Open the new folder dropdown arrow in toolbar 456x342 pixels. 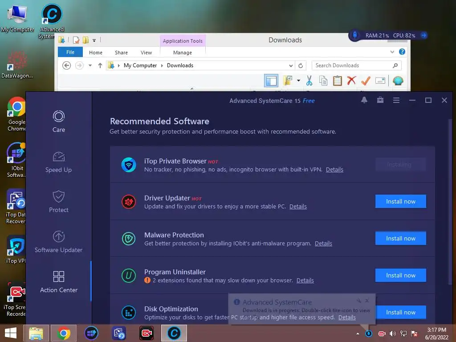(298, 81)
